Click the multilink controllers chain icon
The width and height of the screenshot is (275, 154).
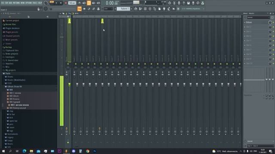pyautogui.click(x=94, y=9)
